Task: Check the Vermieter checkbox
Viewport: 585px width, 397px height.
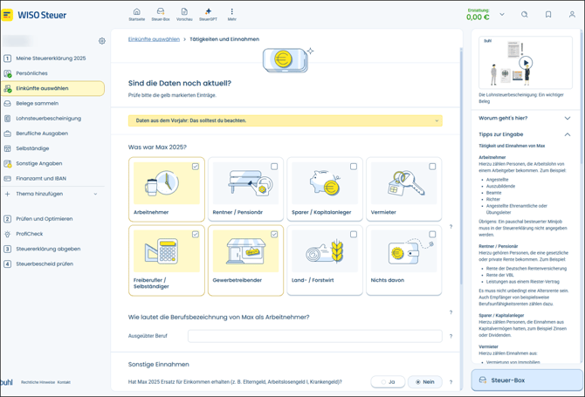Action: pyautogui.click(x=432, y=167)
